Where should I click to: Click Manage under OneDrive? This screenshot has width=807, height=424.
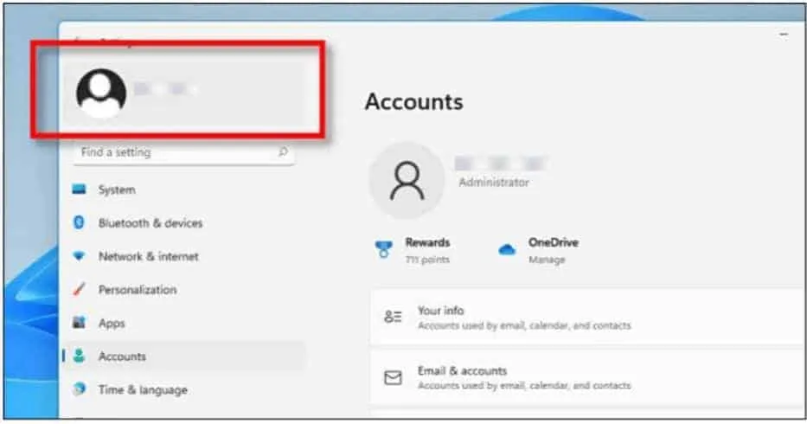click(546, 260)
